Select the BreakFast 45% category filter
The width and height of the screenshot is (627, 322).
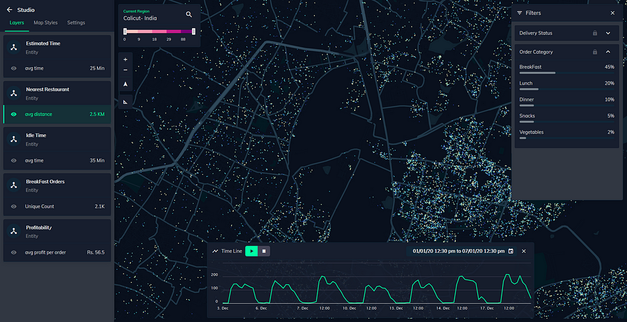click(x=567, y=69)
